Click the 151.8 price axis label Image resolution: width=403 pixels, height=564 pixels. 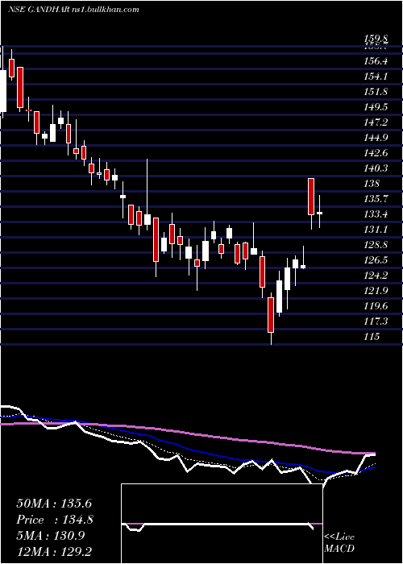(376, 92)
